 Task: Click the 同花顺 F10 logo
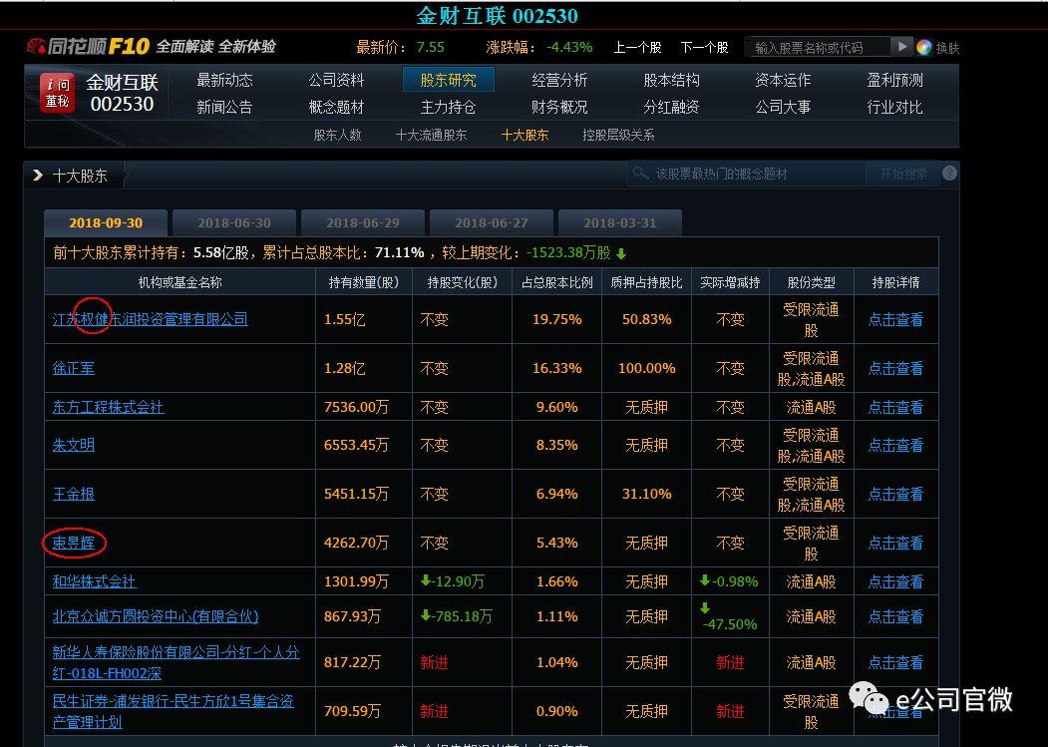point(88,46)
